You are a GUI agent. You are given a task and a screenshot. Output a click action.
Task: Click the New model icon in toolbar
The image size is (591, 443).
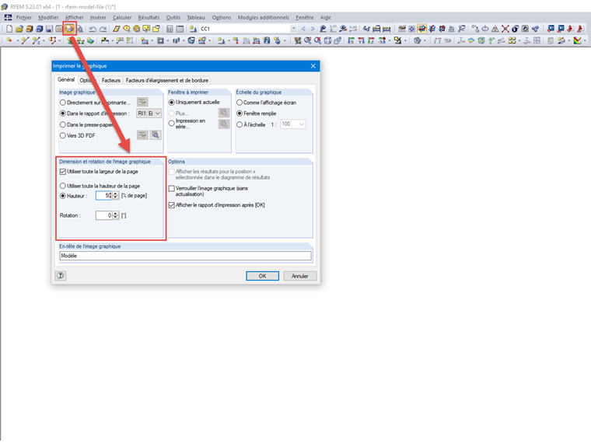[9, 29]
